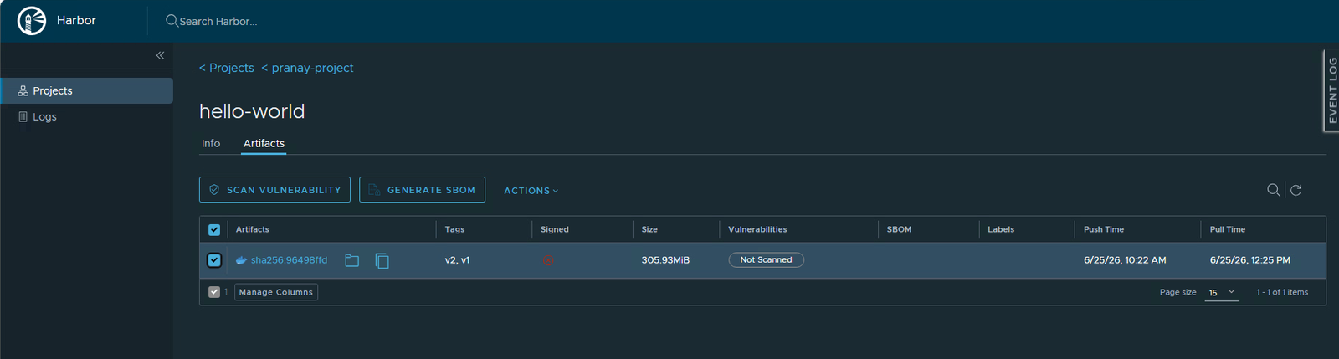This screenshot has height=359, width=1339.
Task: Sort by the Pull Time column header
Action: (1228, 229)
